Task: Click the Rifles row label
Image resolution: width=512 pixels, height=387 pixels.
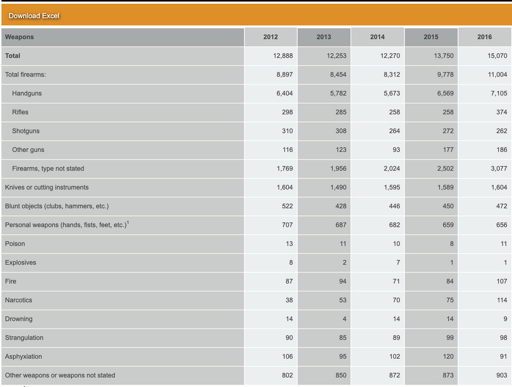Action: click(x=20, y=112)
